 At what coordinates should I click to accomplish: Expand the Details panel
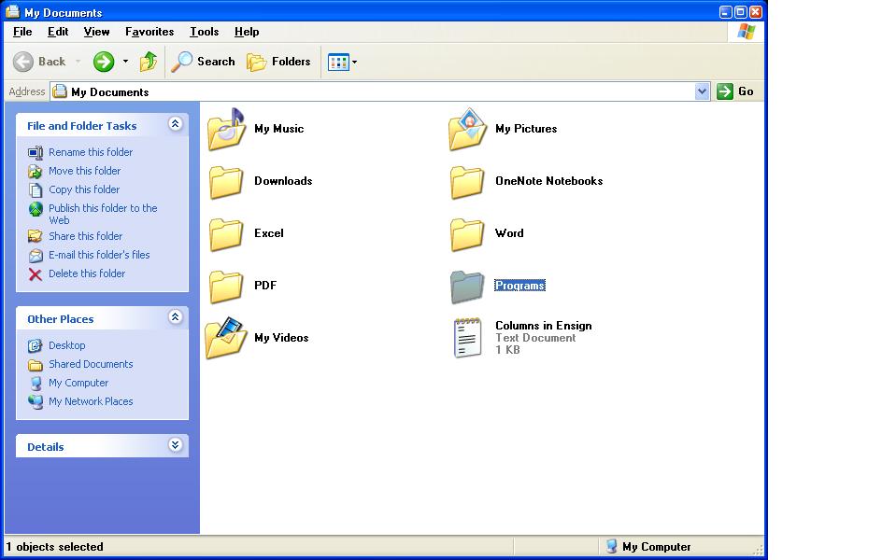pyautogui.click(x=175, y=445)
